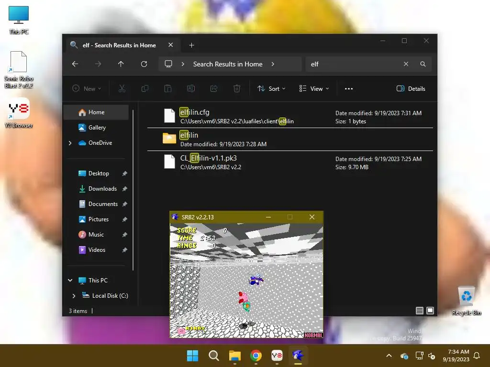Image resolution: width=490 pixels, height=367 pixels.
Task: Click the Forward navigation arrow
Action: tap(98, 64)
